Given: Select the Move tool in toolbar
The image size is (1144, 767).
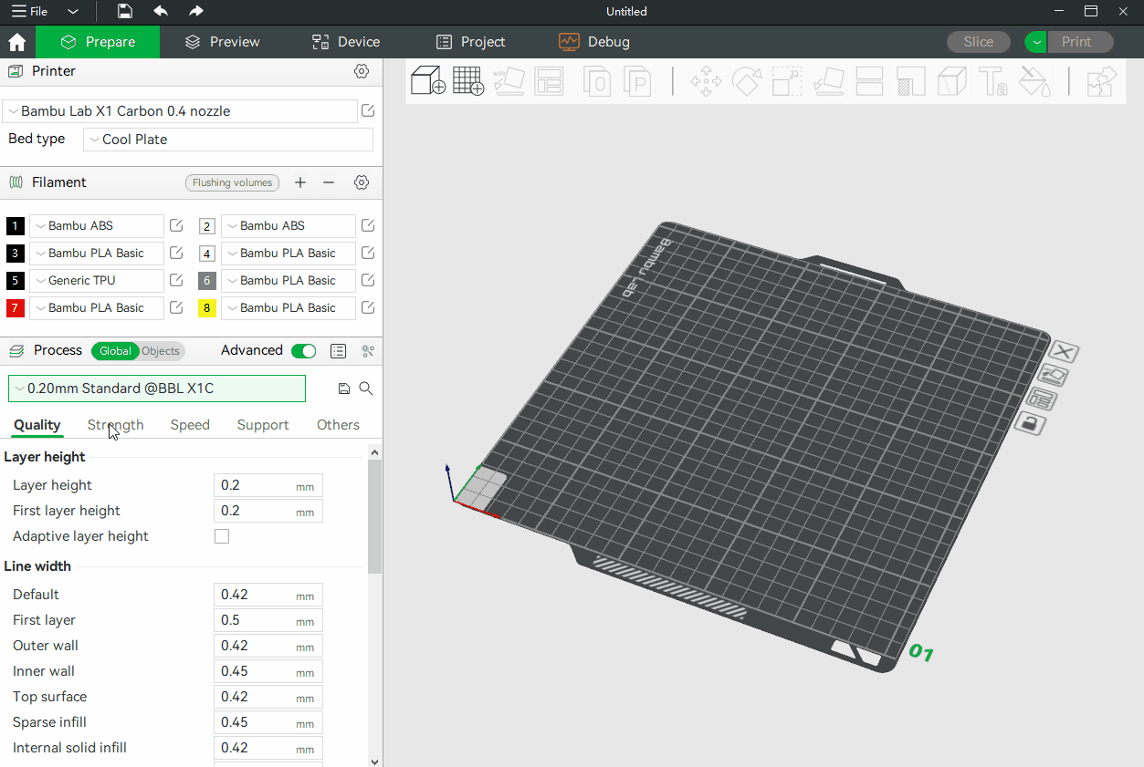Looking at the screenshot, I should pyautogui.click(x=706, y=81).
